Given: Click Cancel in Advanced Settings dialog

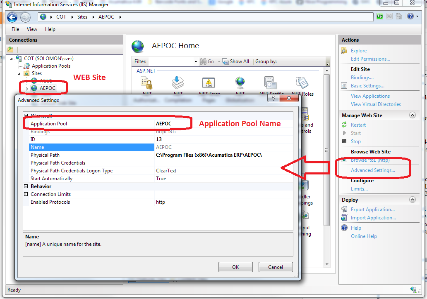Looking at the screenshot, I should click(x=276, y=267).
